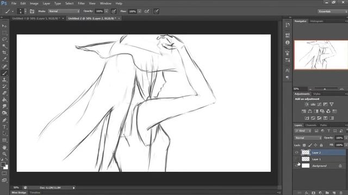Select the History Brush tool
The width and height of the screenshot is (348, 195).
click(4, 87)
